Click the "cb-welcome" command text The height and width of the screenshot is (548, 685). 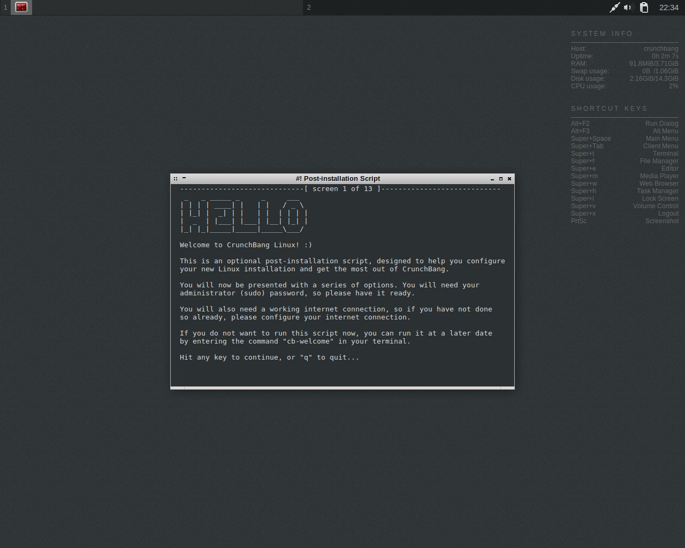(308, 341)
